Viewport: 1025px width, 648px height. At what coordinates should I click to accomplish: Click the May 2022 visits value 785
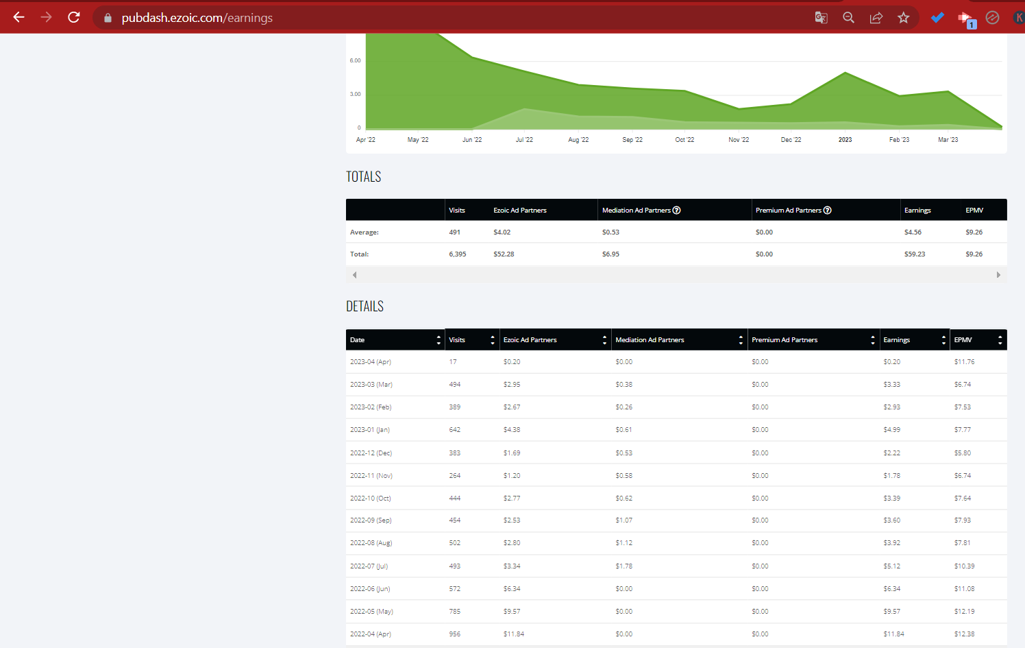(x=454, y=611)
